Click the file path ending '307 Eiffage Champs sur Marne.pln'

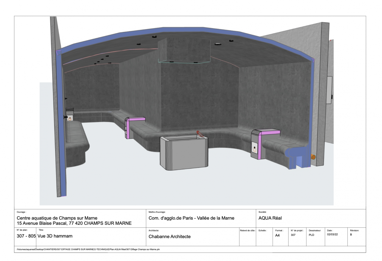pyautogui.click(x=88, y=249)
